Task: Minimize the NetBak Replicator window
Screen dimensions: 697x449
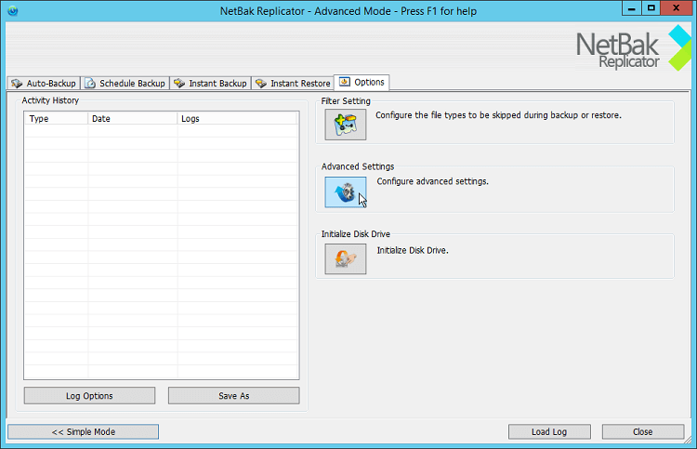Action: [629, 8]
